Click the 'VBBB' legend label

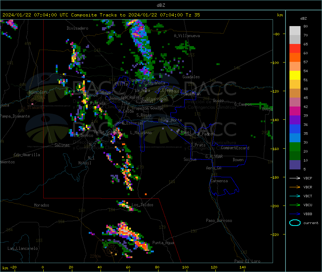[x=308, y=214]
